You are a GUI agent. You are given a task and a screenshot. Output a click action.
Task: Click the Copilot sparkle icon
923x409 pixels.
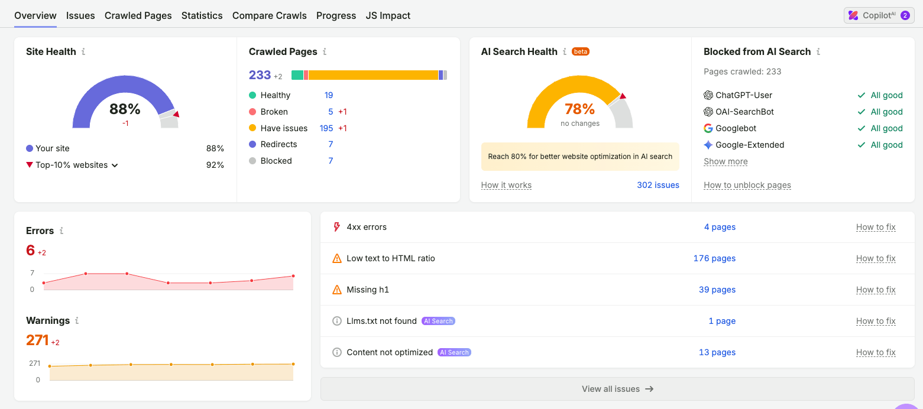click(x=853, y=15)
